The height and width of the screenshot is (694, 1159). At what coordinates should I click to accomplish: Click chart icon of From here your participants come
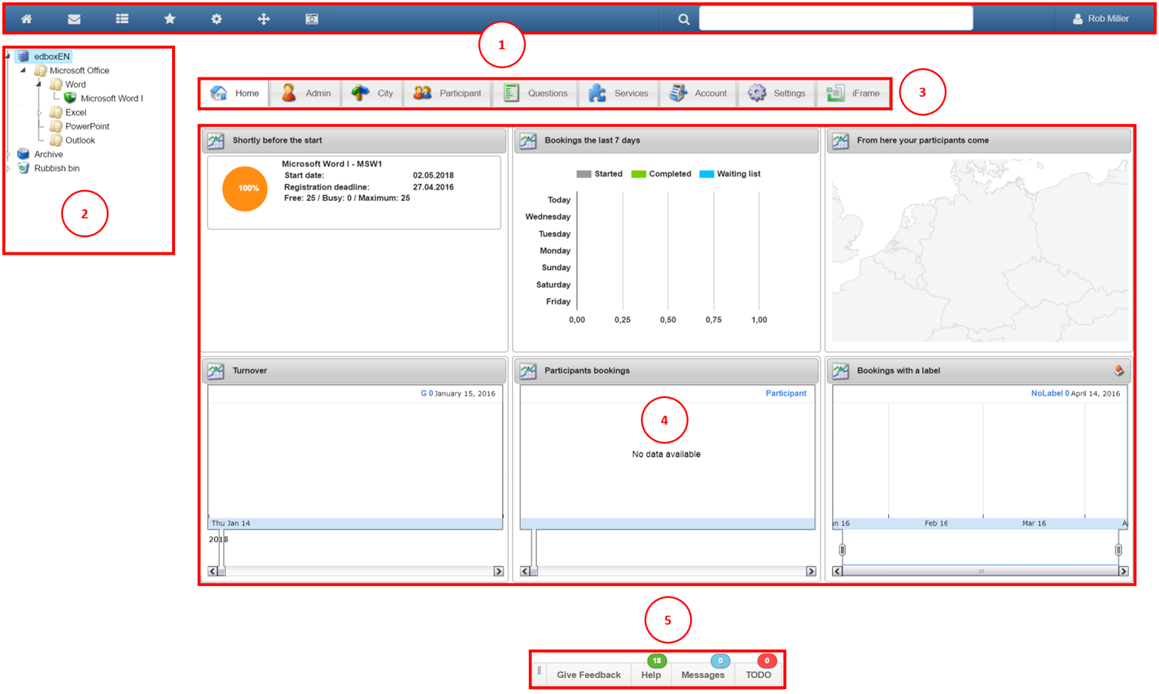(x=840, y=140)
